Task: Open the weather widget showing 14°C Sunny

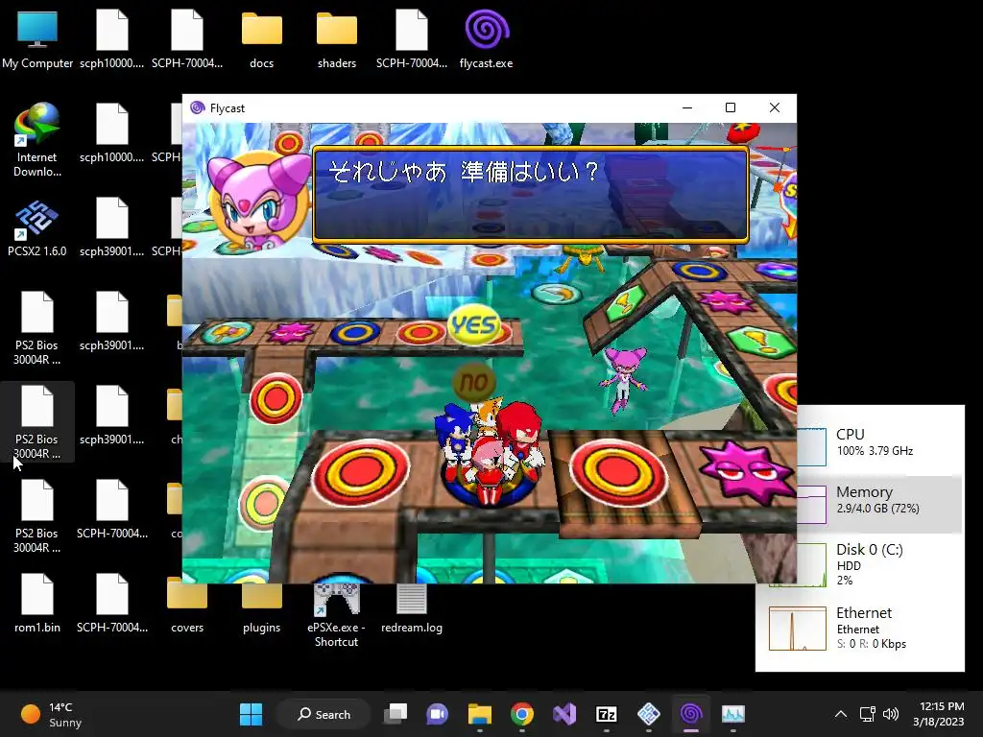Action: 52,714
